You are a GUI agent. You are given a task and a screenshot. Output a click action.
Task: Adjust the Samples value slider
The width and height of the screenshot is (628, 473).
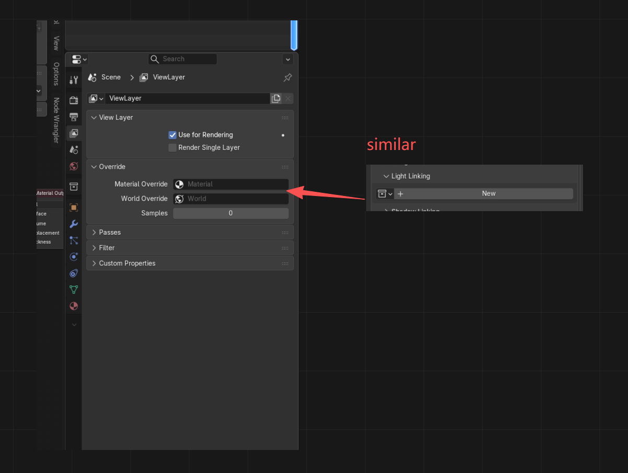click(231, 213)
